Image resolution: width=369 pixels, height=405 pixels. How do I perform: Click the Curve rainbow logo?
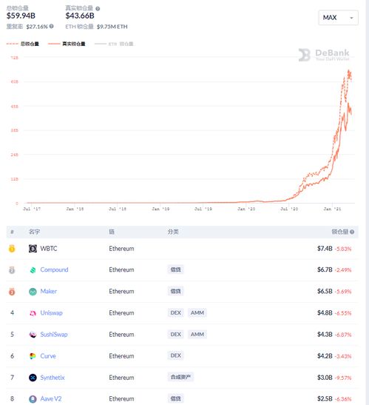(x=33, y=356)
